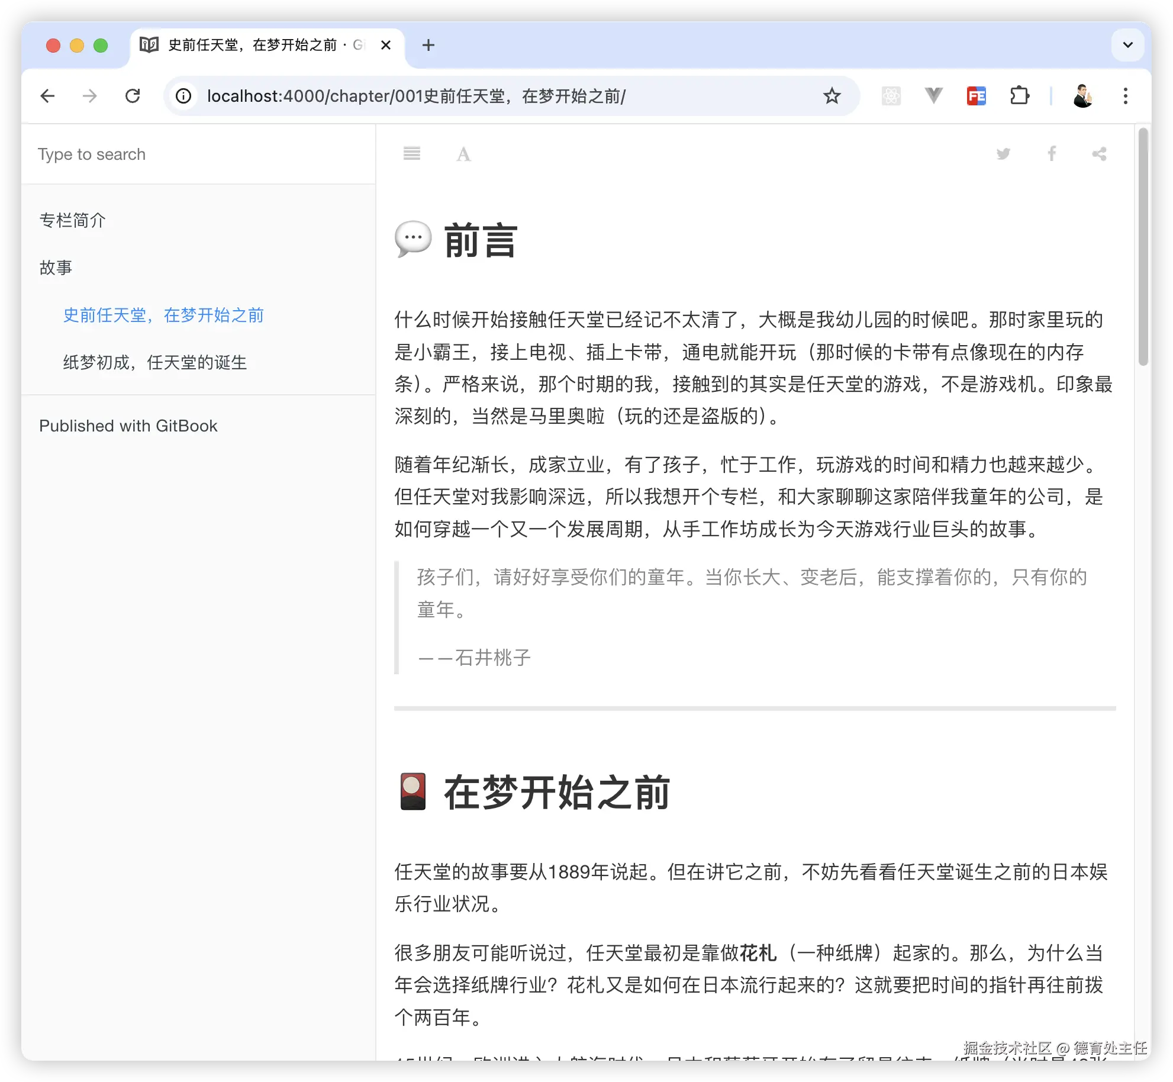
Task: Open a new browser tab
Action: tap(428, 45)
